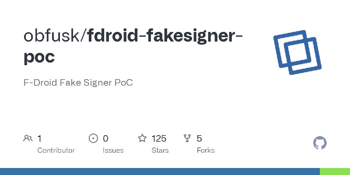Click the star icon

tap(142, 138)
